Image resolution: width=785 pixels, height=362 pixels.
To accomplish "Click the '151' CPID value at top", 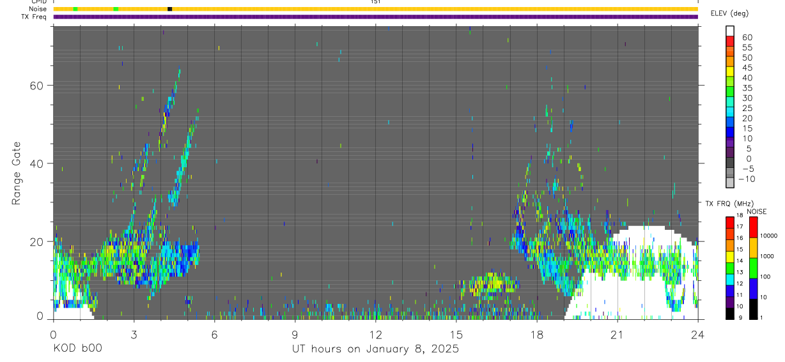I will coord(375,2).
